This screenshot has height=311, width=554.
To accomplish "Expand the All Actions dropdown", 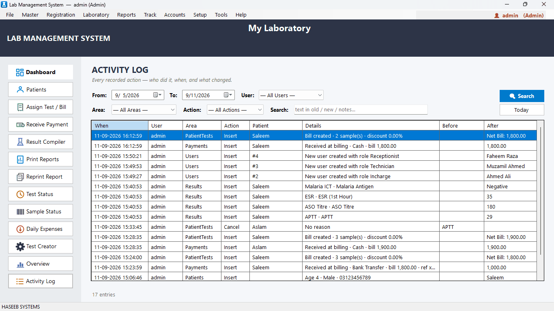I will coord(235,110).
